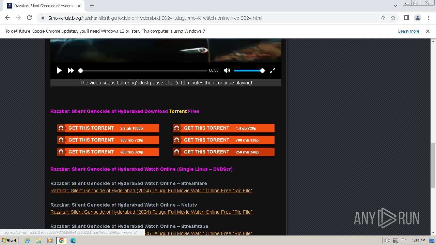Open the Action Center flag icon
The width and height of the screenshot is (436, 245).
coord(404,241)
